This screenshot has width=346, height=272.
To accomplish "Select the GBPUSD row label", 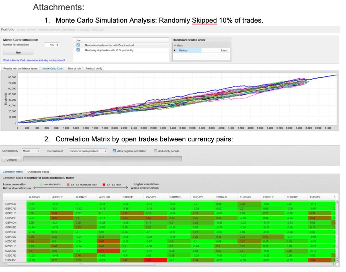I will [11, 237].
